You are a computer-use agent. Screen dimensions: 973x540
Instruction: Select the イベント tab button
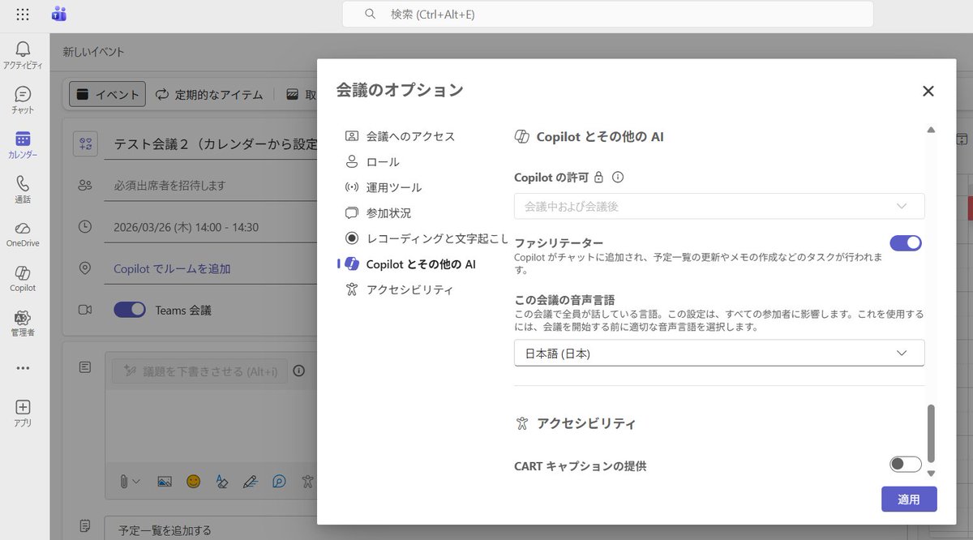click(x=107, y=94)
